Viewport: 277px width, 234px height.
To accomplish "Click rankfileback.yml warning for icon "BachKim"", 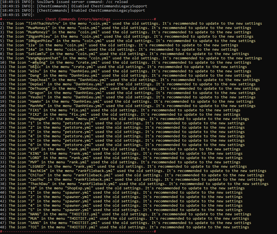I will click(x=133, y=171).
